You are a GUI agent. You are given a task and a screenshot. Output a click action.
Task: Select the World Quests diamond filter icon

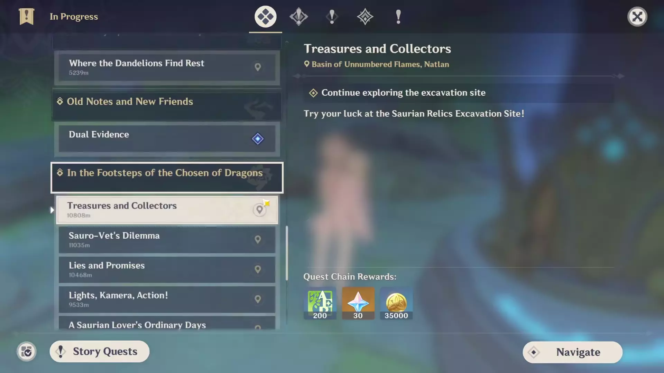(365, 17)
